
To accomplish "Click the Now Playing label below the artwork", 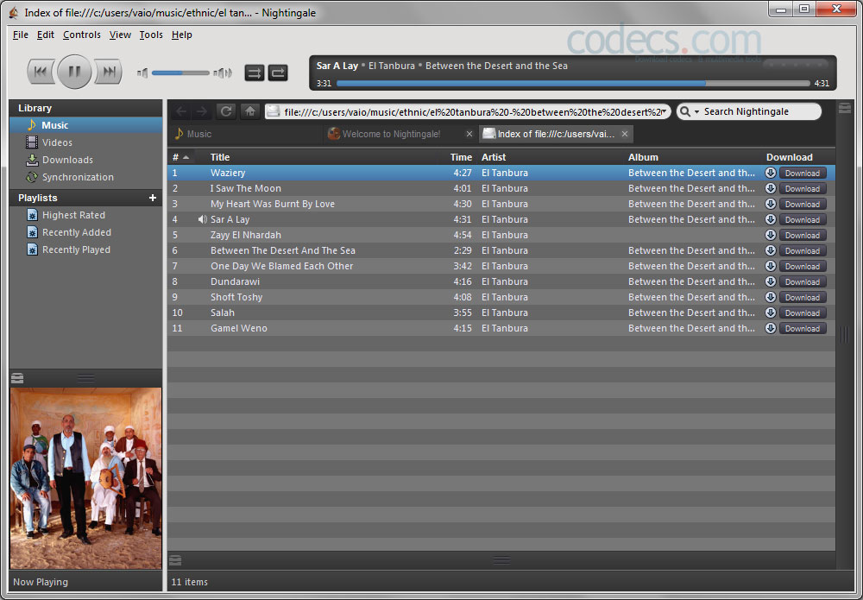I will pos(41,582).
